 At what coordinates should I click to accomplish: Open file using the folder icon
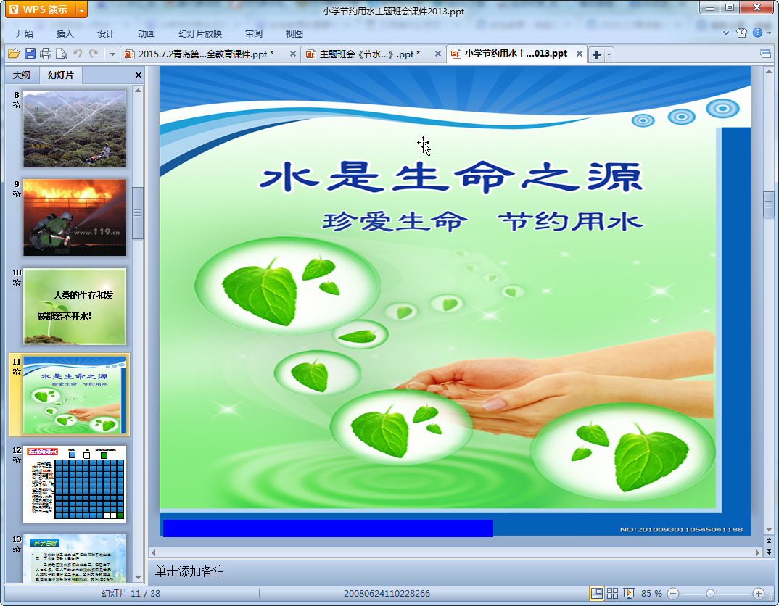pyautogui.click(x=13, y=54)
